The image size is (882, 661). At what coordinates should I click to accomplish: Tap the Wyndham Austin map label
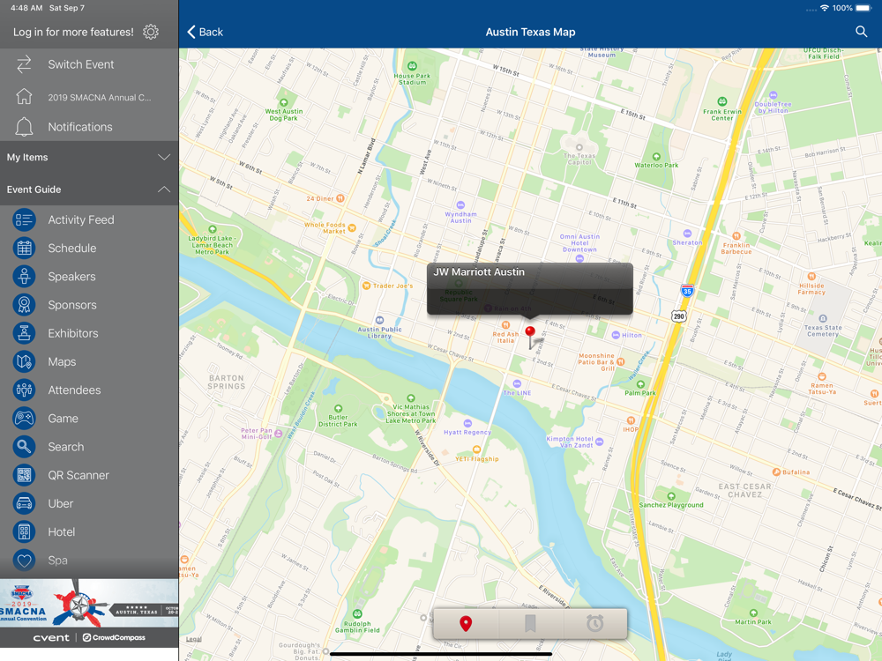pos(460,218)
